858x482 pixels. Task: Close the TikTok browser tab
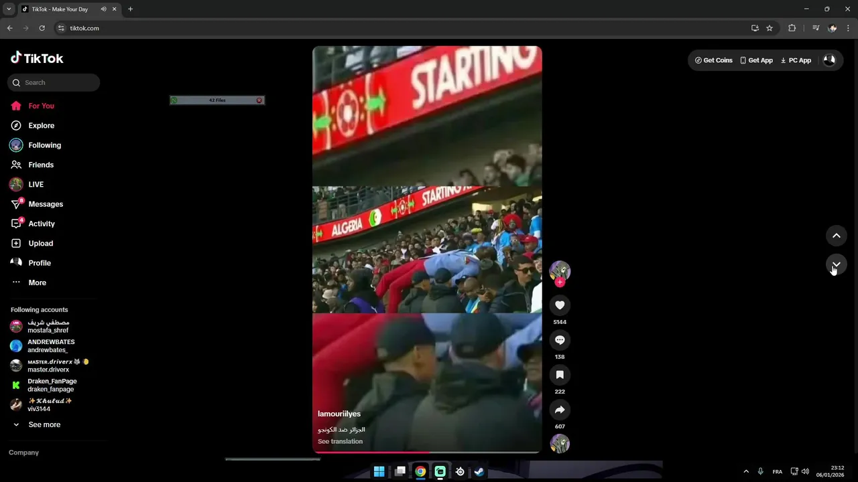(114, 9)
